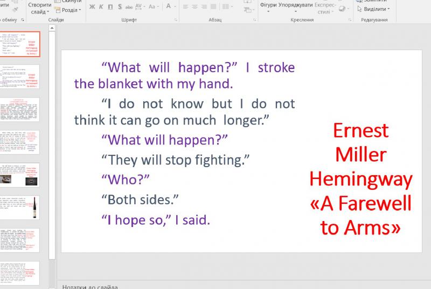Click the line '“I hope so,” I said.'
The width and height of the screenshot is (431, 289).
point(156,220)
